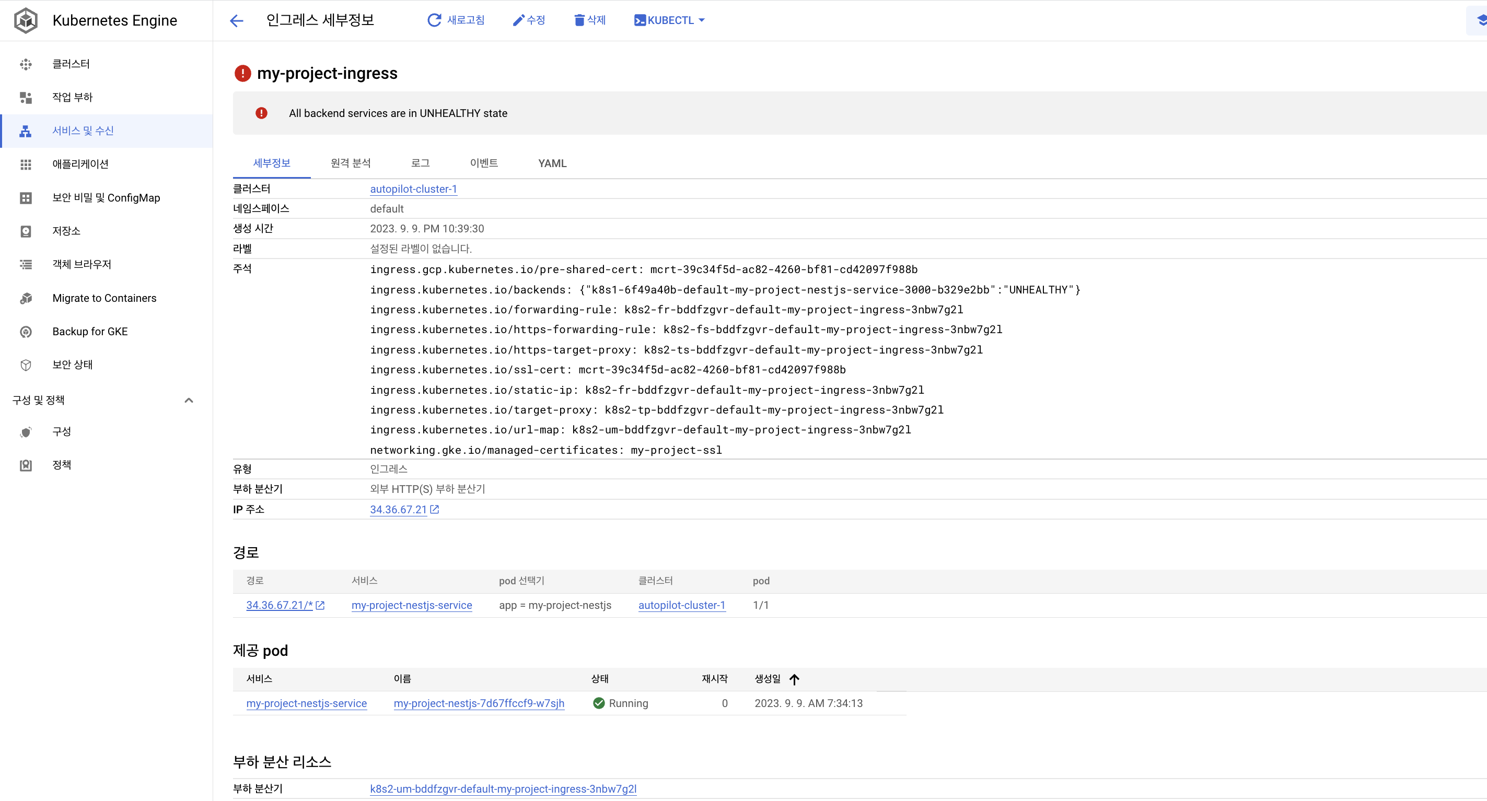Image resolution: width=1487 pixels, height=801 pixels.
Task: Click the Migrate to Containers icon
Action: pos(26,298)
